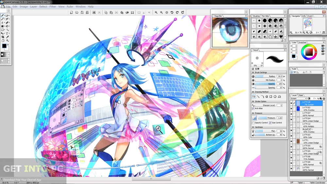Image resolution: width=327 pixels, height=184 pixels.
Task: Open the Brushes panel options menu arrow
Action: click(x=285, y=16)
